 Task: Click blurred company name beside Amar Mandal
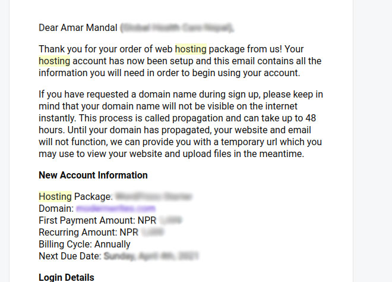pyautogui.click(x=177, y=28)
